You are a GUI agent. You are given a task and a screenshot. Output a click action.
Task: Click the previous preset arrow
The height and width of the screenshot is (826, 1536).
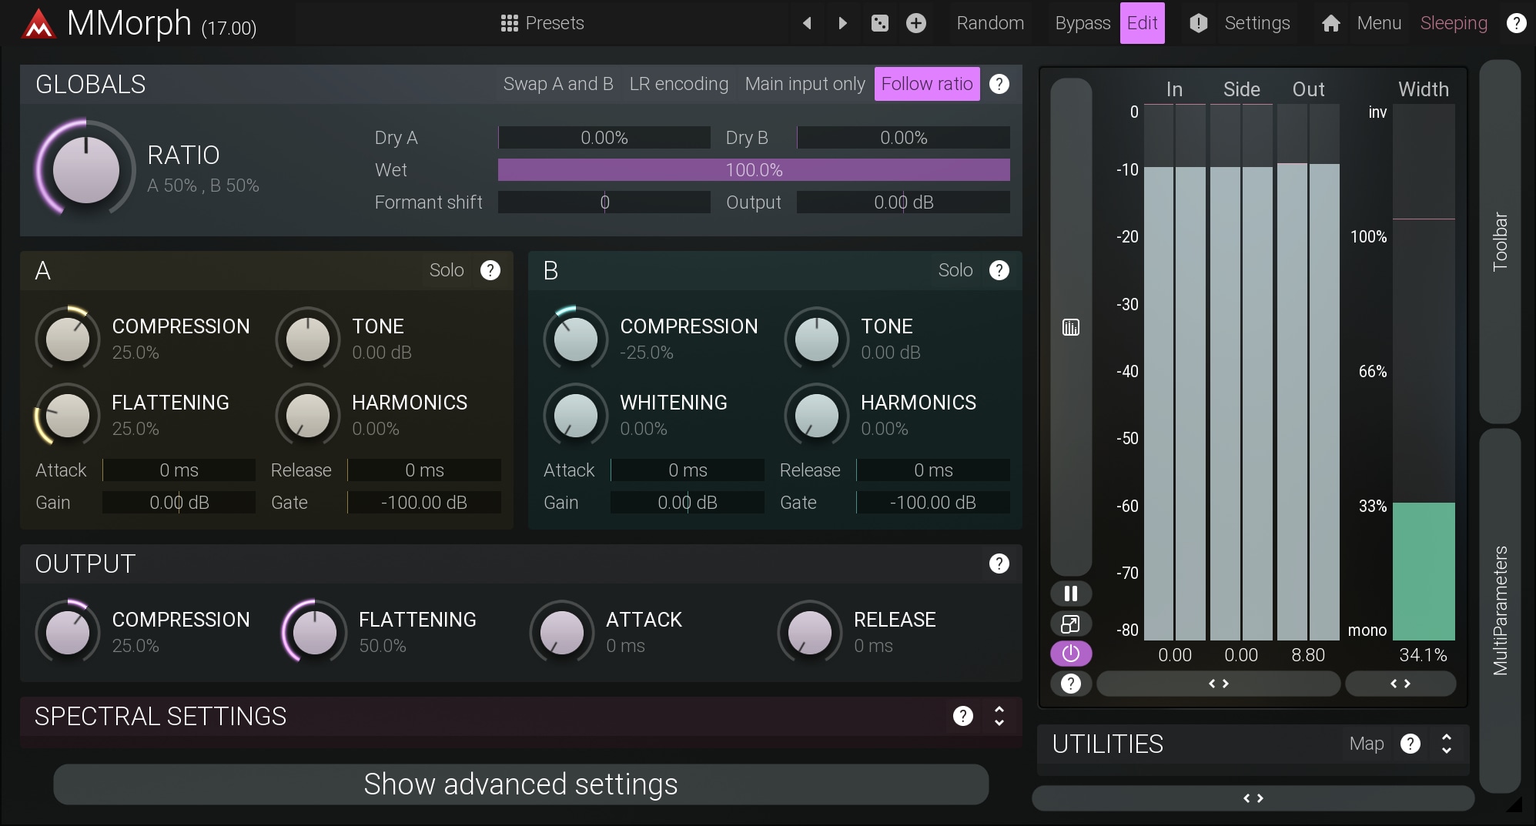(x=807, y=23)
